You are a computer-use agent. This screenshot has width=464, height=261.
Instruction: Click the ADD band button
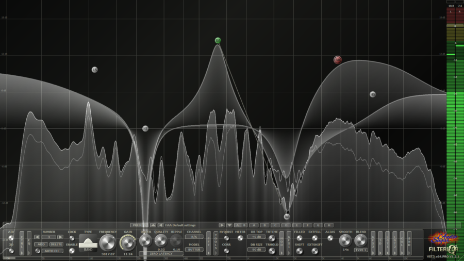point(41,244)
